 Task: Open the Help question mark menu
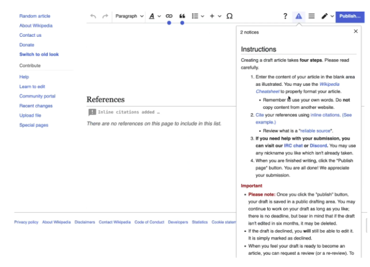pyautogui.click(x=285, y=16)
